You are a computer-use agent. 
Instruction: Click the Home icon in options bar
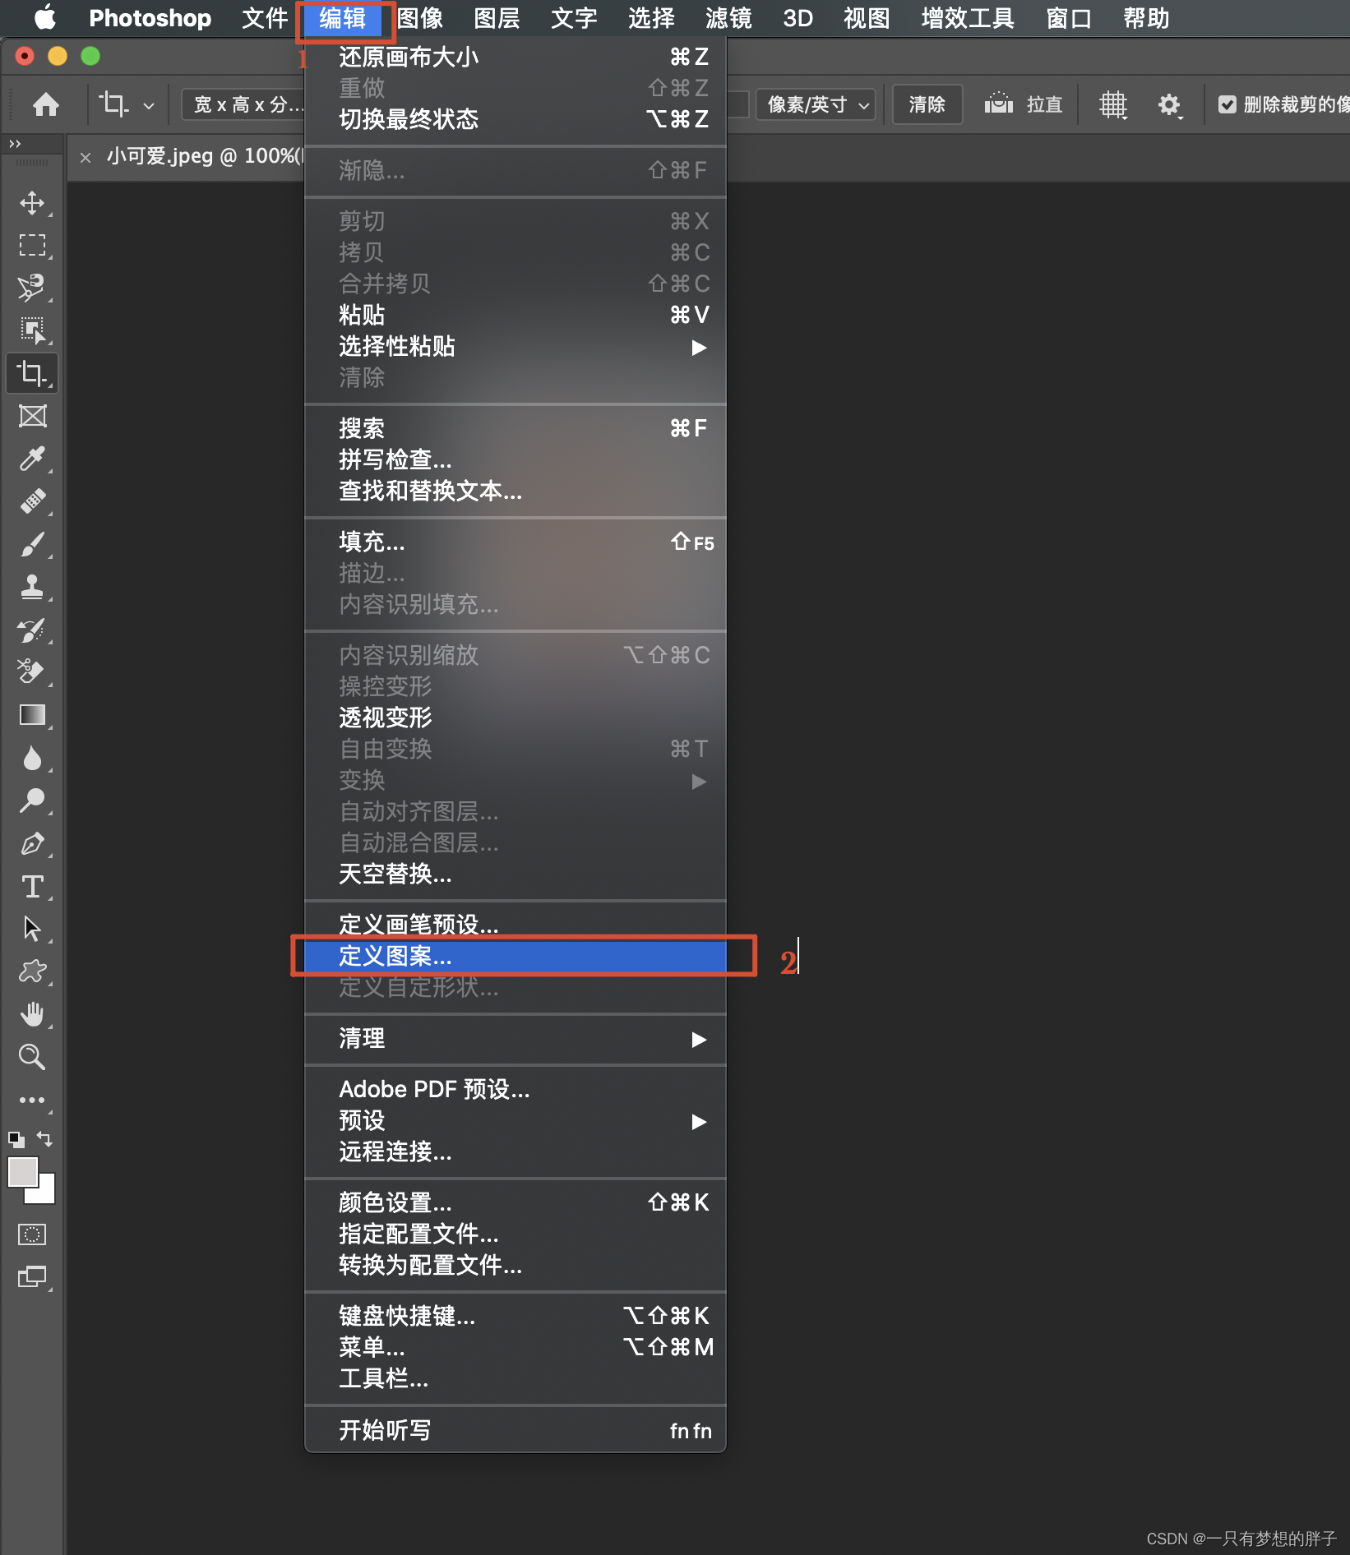[x=46, y=104]
